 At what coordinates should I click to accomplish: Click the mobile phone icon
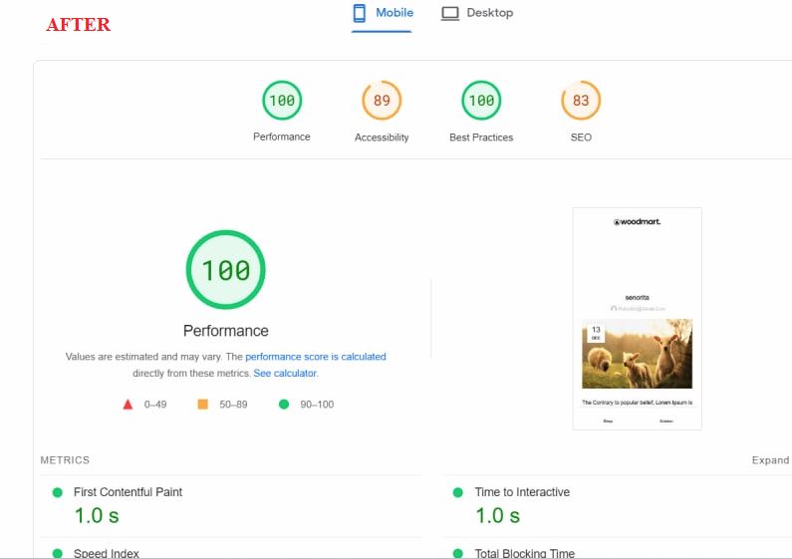tap(359, 14)
